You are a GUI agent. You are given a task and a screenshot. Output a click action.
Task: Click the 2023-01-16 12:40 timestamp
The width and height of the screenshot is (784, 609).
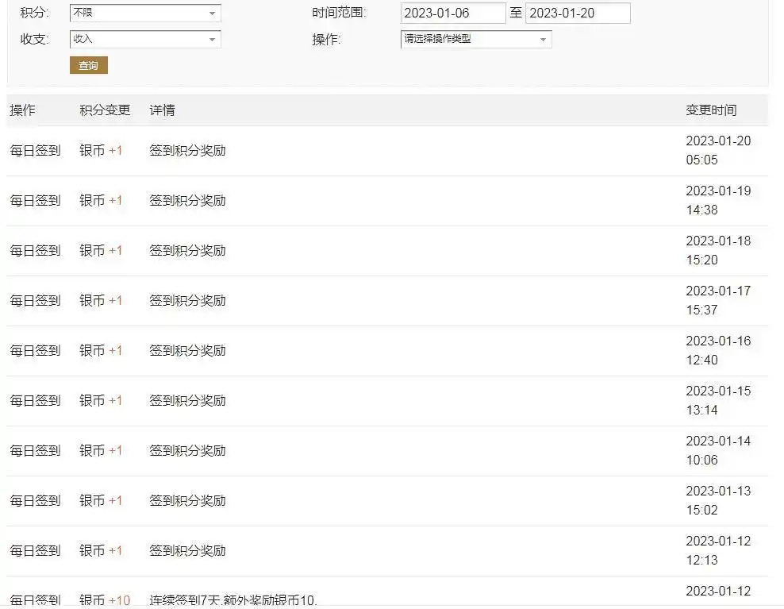(717, 350)
